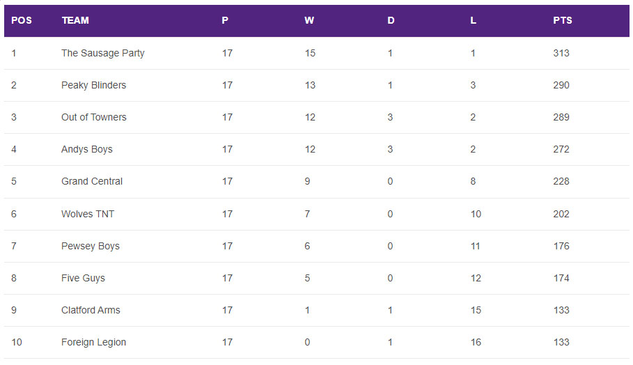Viewport: 633px width, 365px height.
Task: Click the W column header
Action: click(x=308, y=20)
